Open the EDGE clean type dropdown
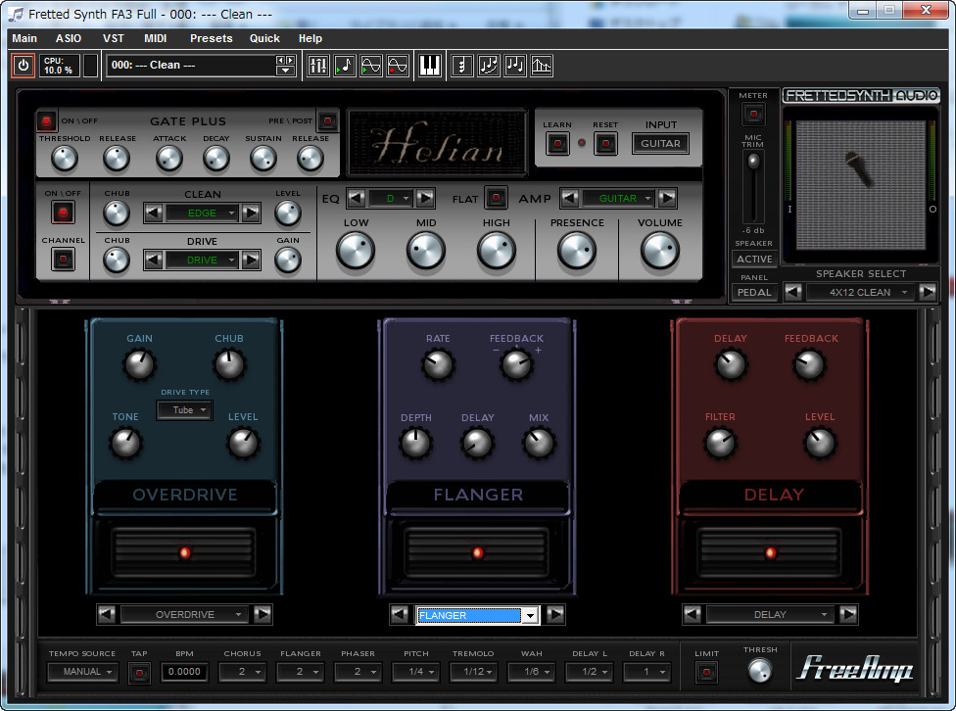956x711 pixels. pyautogui.click(x=202, y=213)
